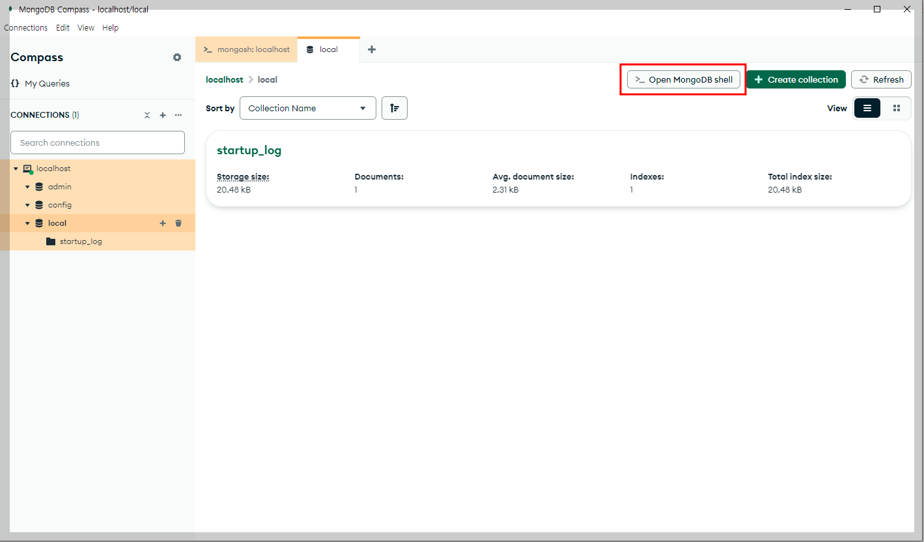This screenshot has width=924, height=542.
Task: Switch to list view
Action: click(867, 108)
